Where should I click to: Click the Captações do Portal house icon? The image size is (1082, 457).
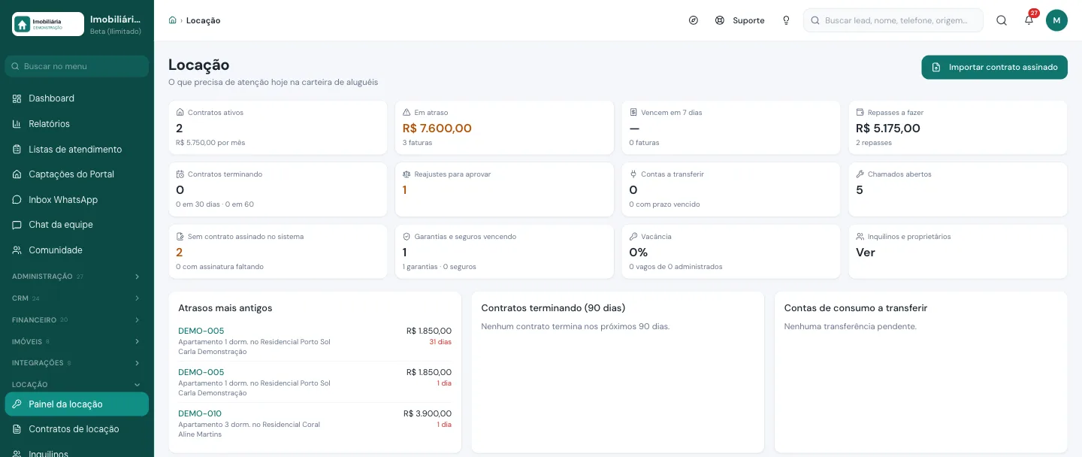[x=17, y=174]
